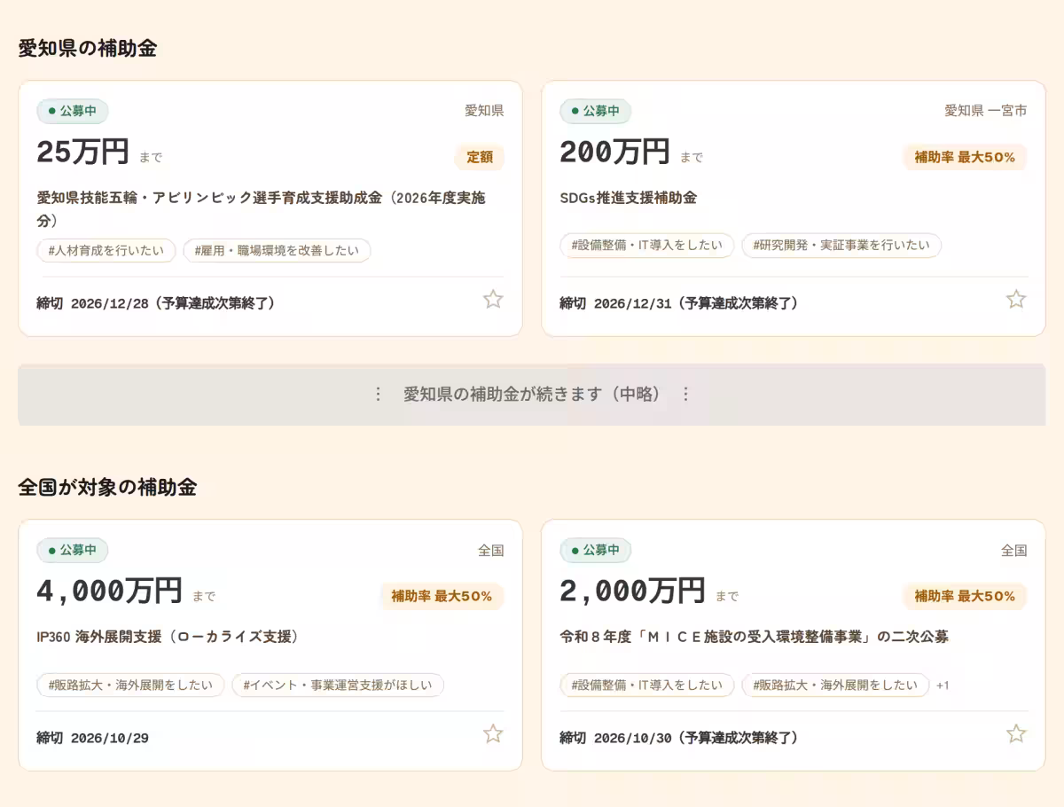
Task: Click the 200万円 amount
Action: [614, 152]
